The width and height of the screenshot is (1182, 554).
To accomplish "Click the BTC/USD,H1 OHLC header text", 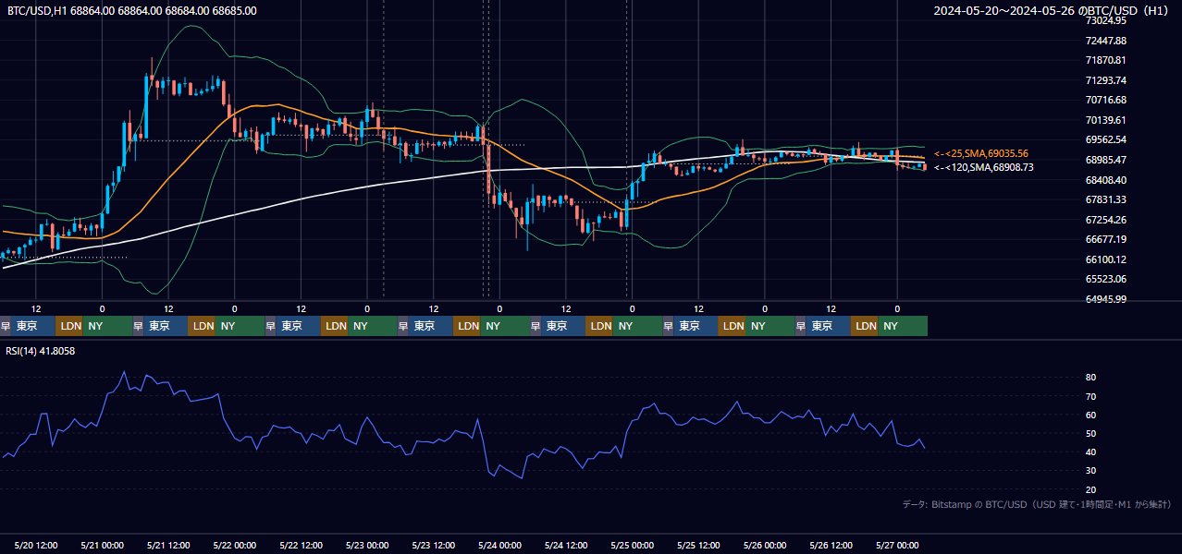I will [x=132, y=10].
